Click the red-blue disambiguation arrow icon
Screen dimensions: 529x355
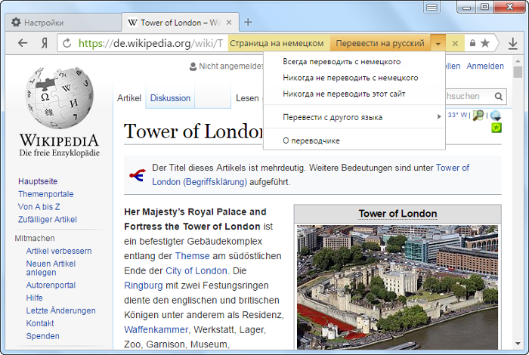(x=138, y=174)
